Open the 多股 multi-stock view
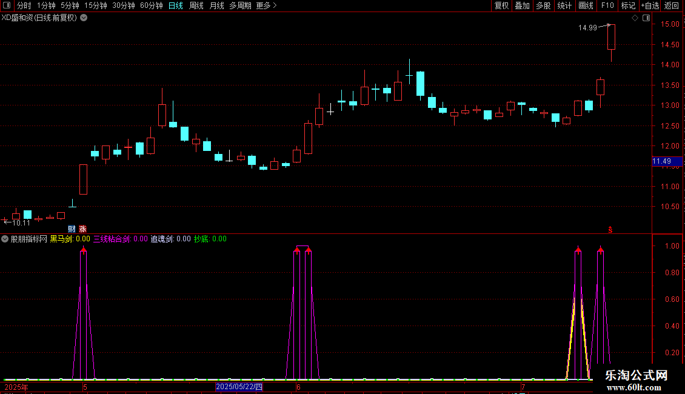Screen dimensions: 685x394 click(543, 5)
